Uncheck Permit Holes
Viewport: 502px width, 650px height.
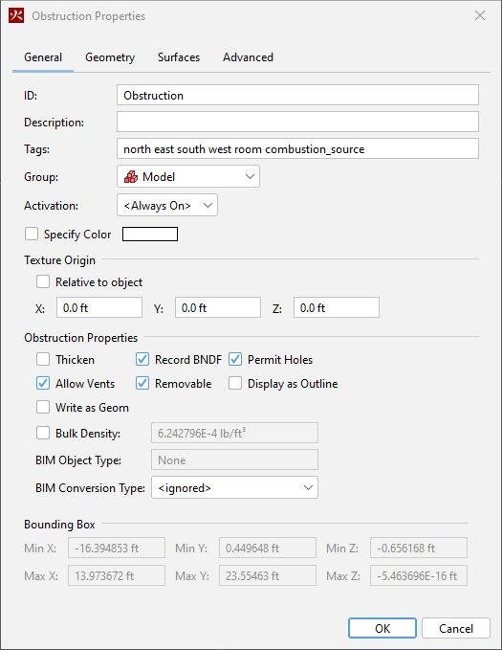[x=235, y=359]
